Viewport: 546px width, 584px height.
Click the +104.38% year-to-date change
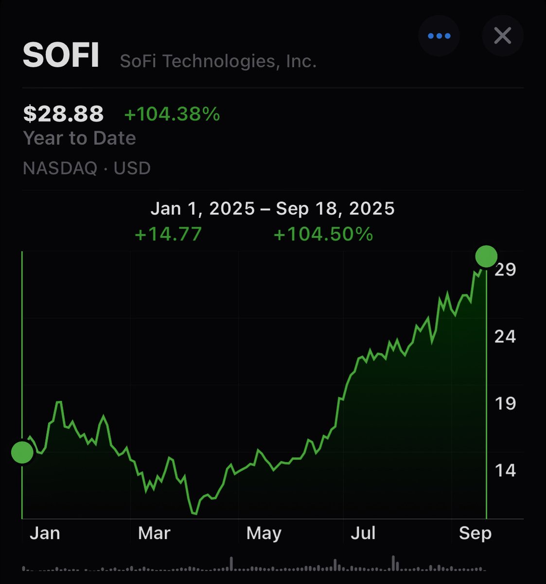click(x=172, y=114)
